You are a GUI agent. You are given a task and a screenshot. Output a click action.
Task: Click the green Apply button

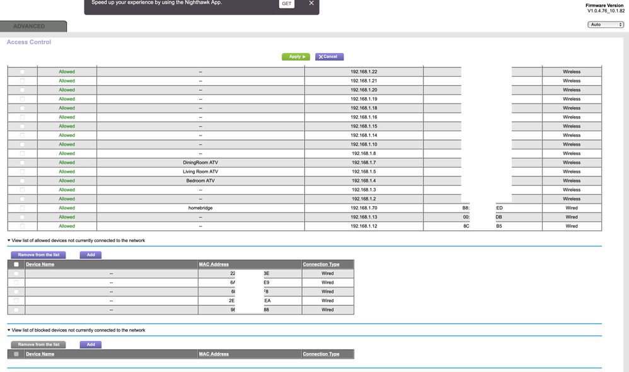pos(296,57)
